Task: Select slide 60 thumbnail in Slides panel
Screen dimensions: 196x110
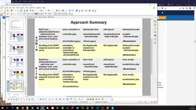Action: [x=15, y=86]
